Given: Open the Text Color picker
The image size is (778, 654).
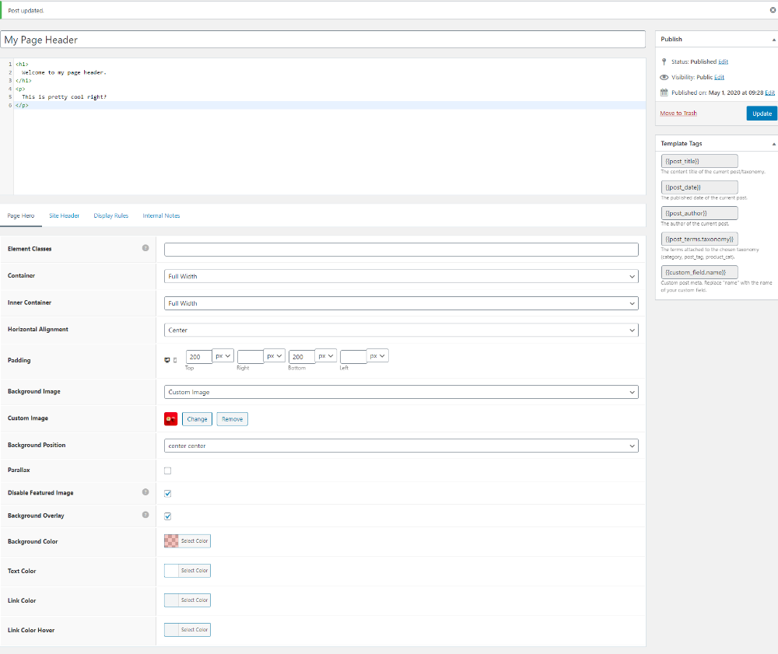Looking at the screenshot, I should (187, 571).
